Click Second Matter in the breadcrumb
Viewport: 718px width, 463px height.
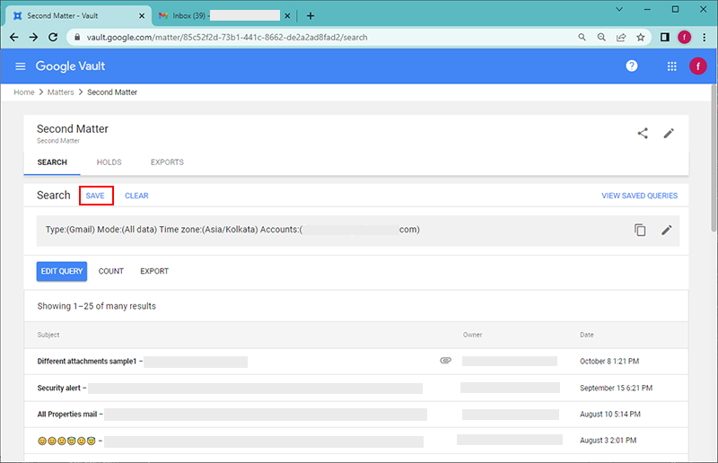tap(112, 92)
